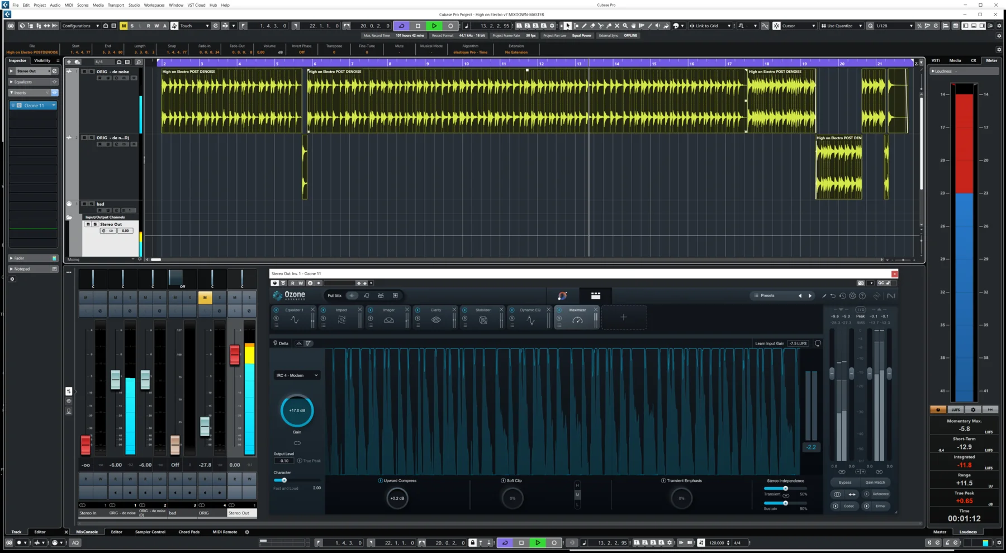Click the Ozone settings gear icon
This screenshot has width=1006, height=553.
tap(852, 296)
